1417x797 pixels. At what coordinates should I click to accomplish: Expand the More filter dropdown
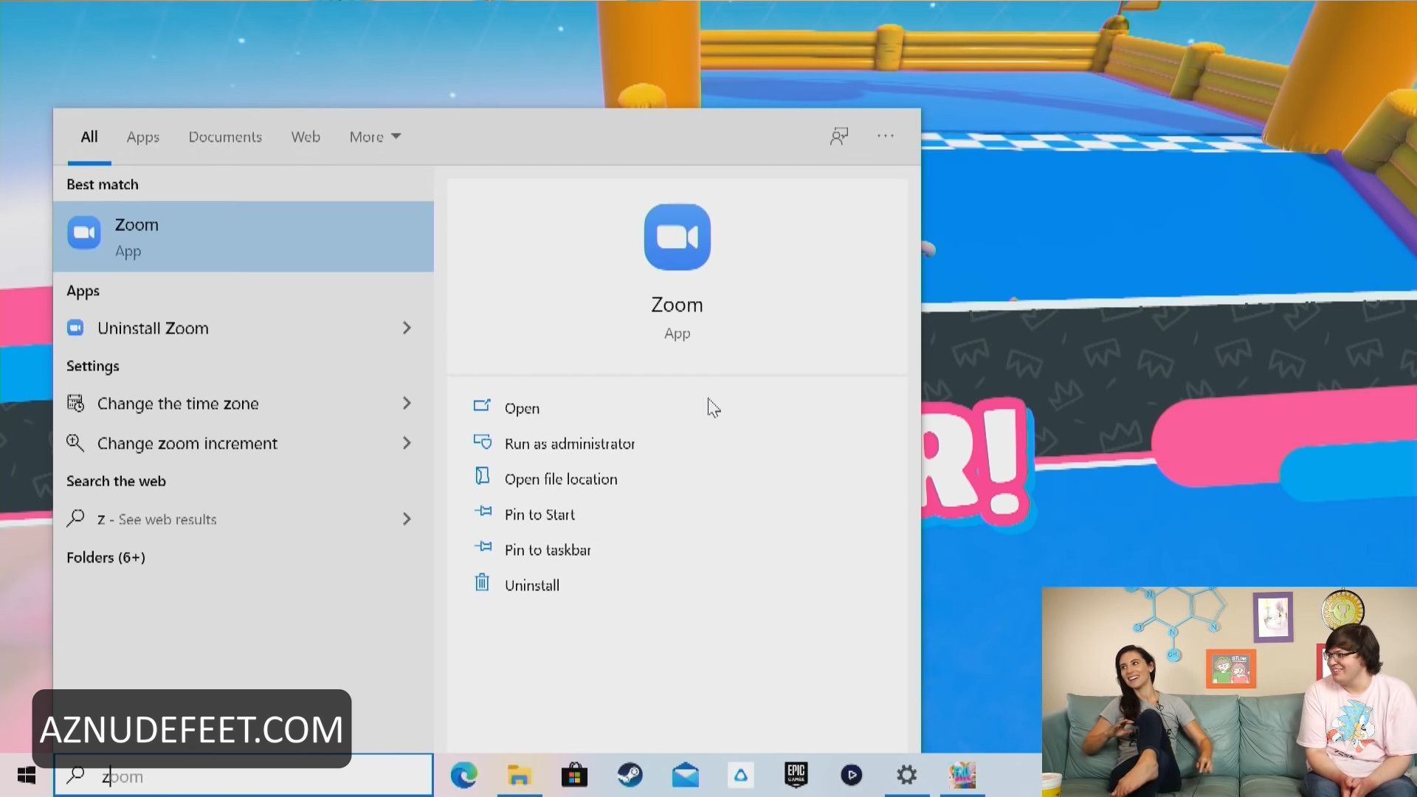point(374,137)
